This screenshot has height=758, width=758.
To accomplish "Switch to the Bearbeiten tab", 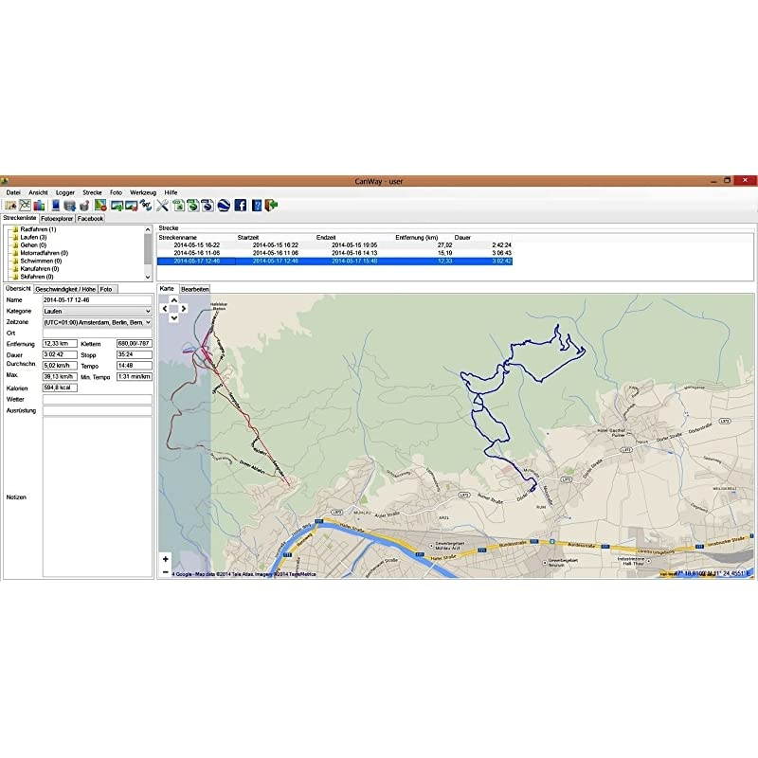I will pyautogui.click(x=195, y=289).
